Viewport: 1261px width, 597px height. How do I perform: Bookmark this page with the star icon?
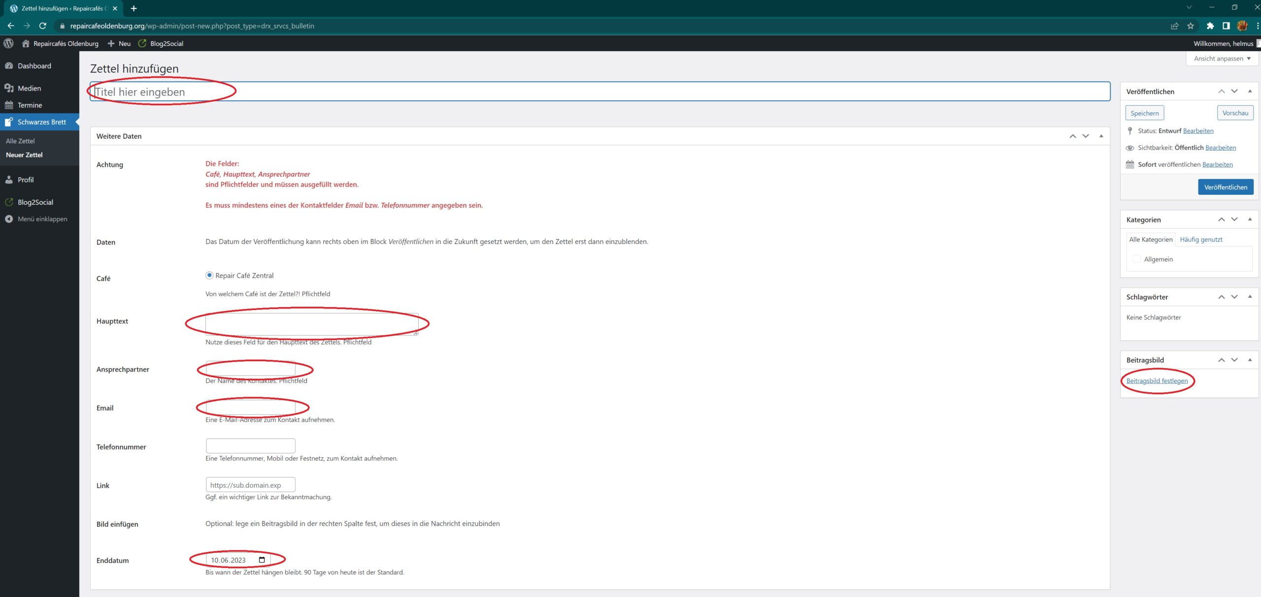(x=1191, y=26)
